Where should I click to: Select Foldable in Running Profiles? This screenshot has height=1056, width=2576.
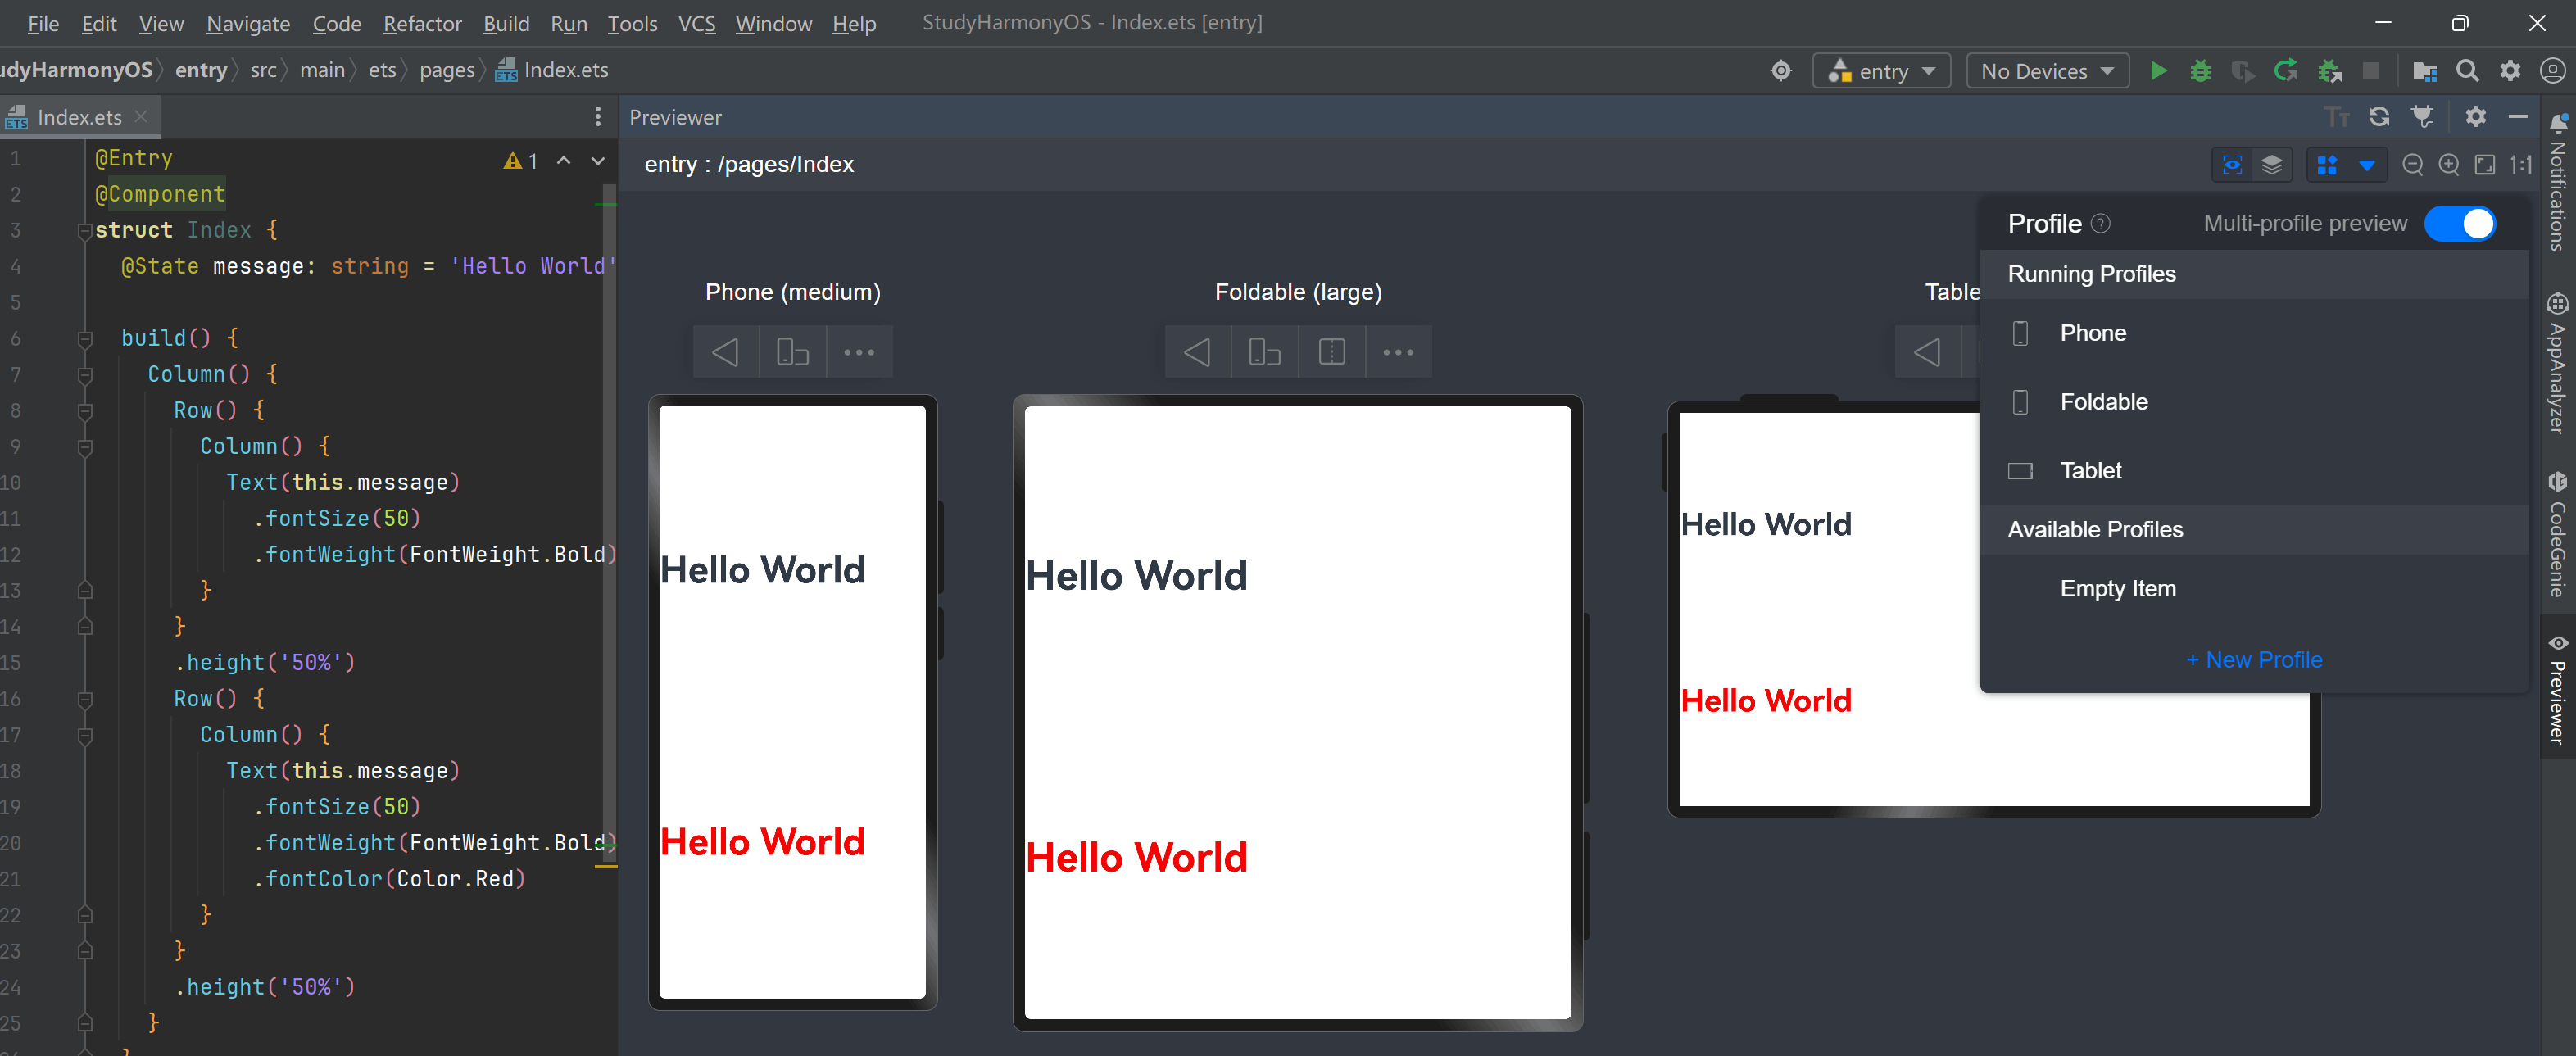coord(2254,402)
